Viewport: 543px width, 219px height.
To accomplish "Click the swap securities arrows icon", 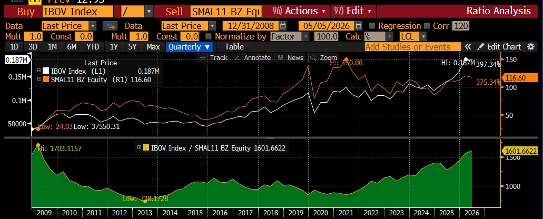I will [x=111, y=26].
